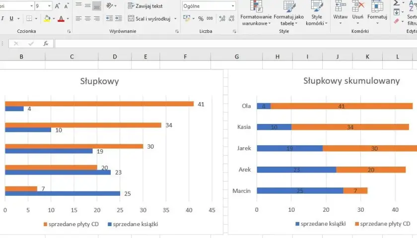Click the cancel X icon in formula bar
Image resolution: width=417 pixels, height=238 pixels.
point(16,44)
